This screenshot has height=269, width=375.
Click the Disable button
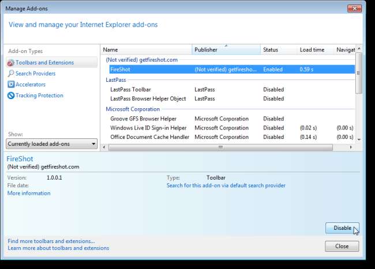pos(342,228)
